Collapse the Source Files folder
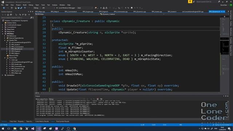This screenshot has height=131, width=233. click(x=5, y=58)
